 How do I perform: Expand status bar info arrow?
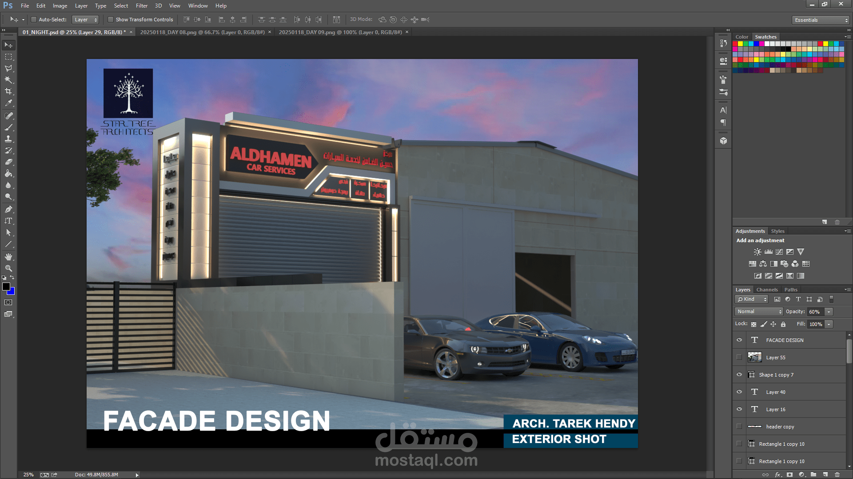[x=137, y=475]
